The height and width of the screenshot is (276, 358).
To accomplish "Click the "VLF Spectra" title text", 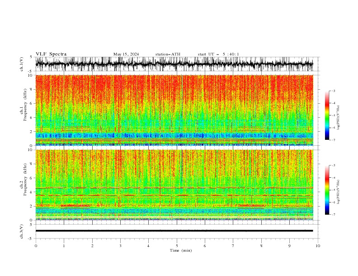I will (51, 54).
